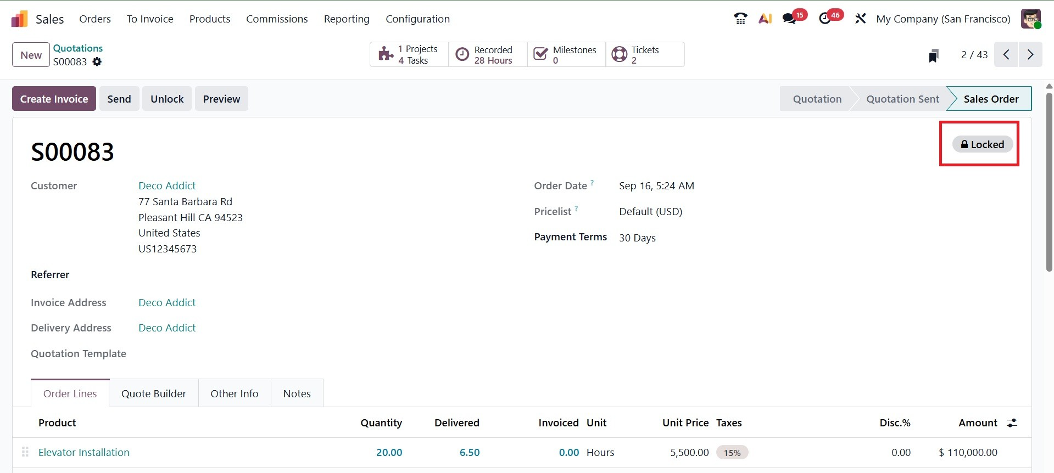
Task: Open the Tickets stat button
Action: [645, 54]
